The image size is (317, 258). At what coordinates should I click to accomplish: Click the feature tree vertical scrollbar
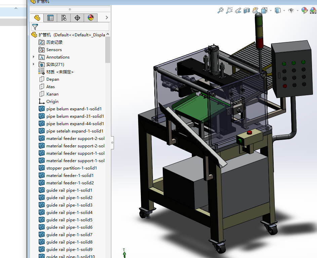click(x=108, y=50)
